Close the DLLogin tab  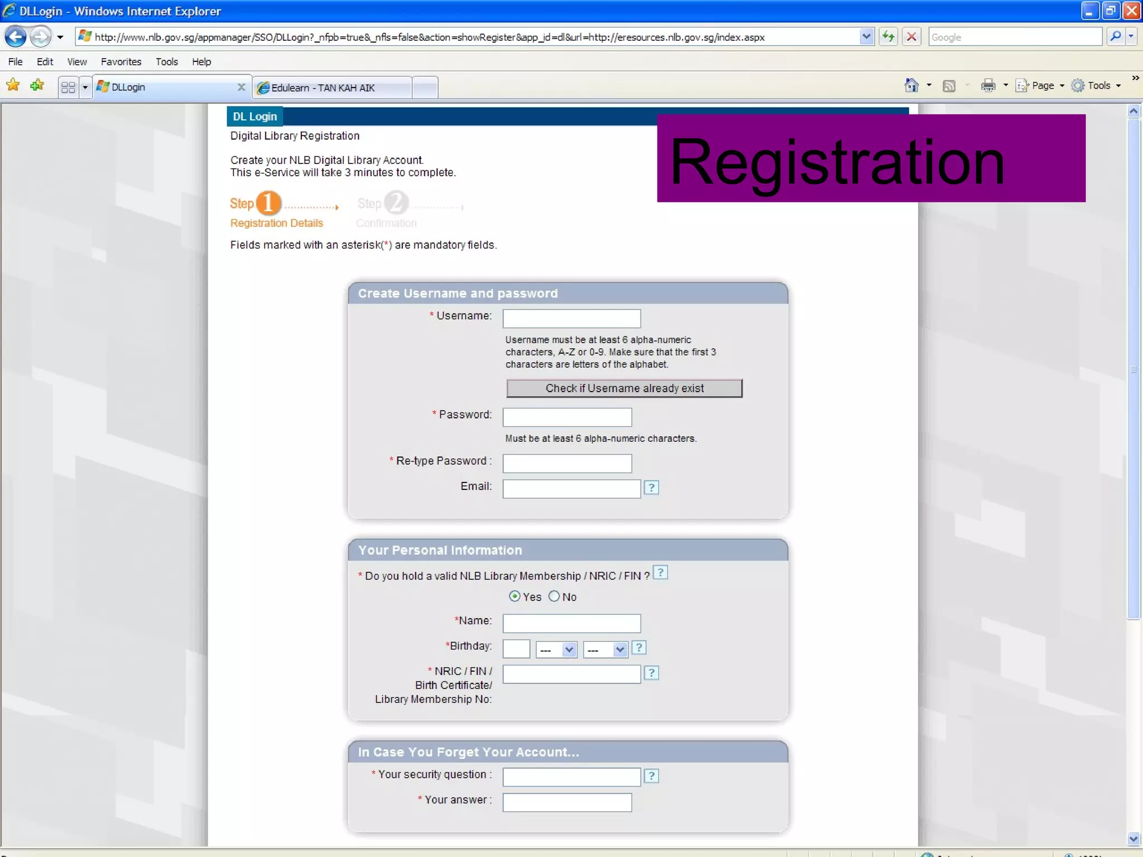[x=241, y=87]
